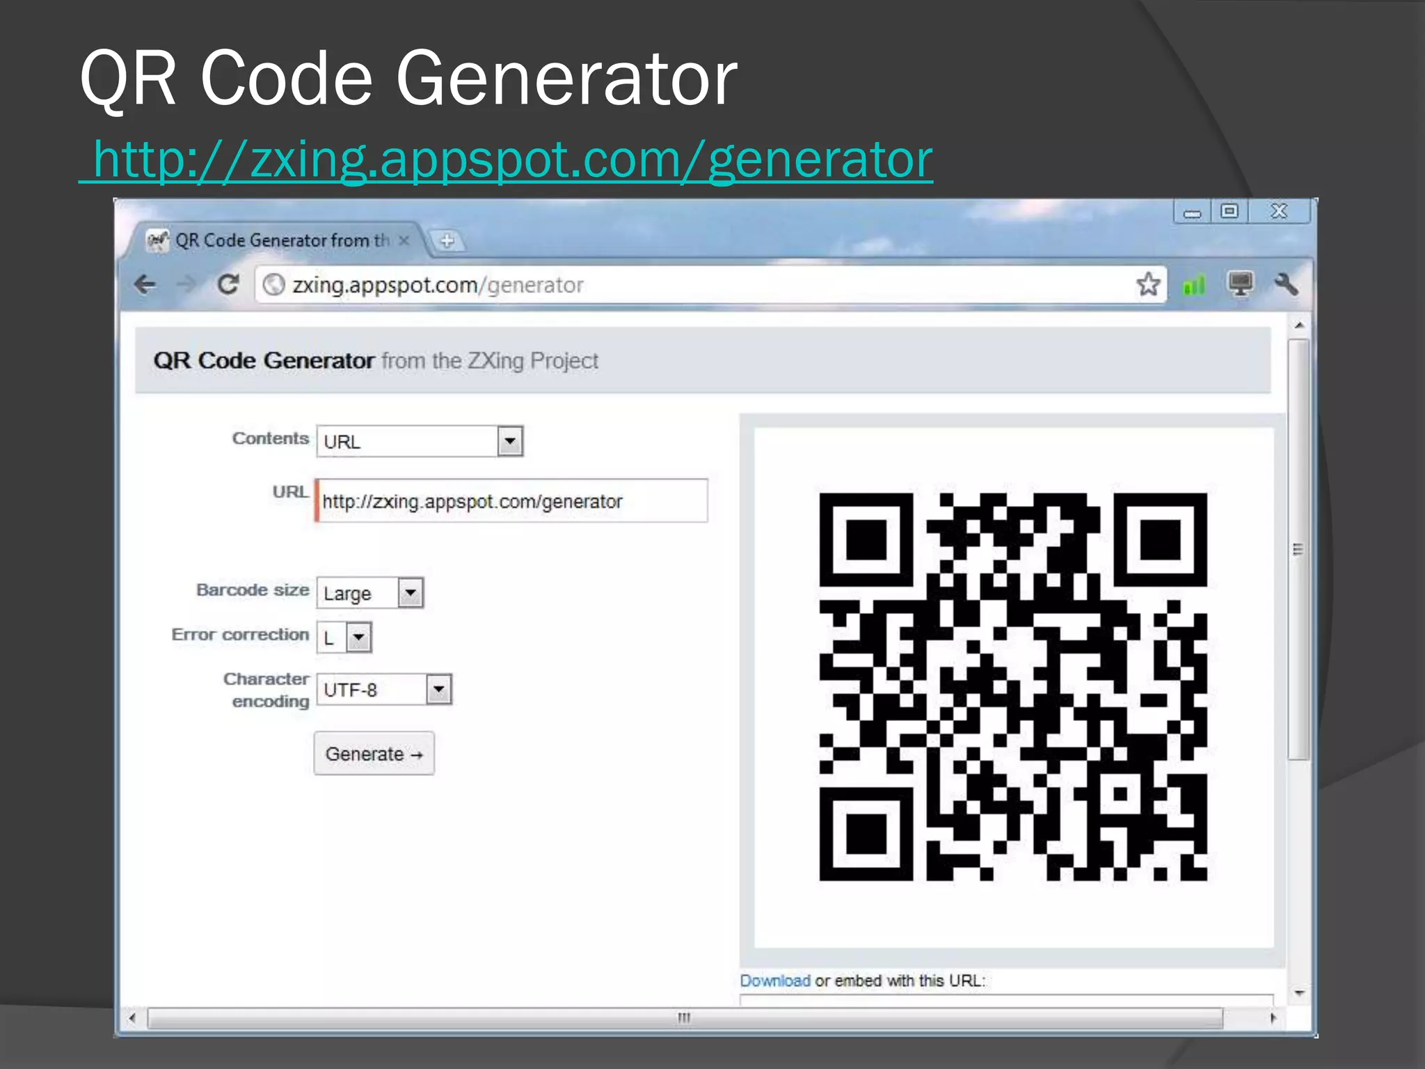
Task: Go back with the browser back arrow
Action: click(x=145, y=285)
